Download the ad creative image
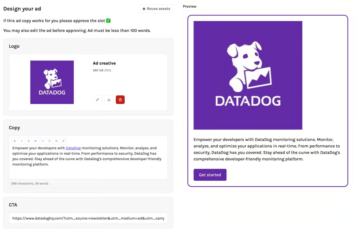 point(109,100)
